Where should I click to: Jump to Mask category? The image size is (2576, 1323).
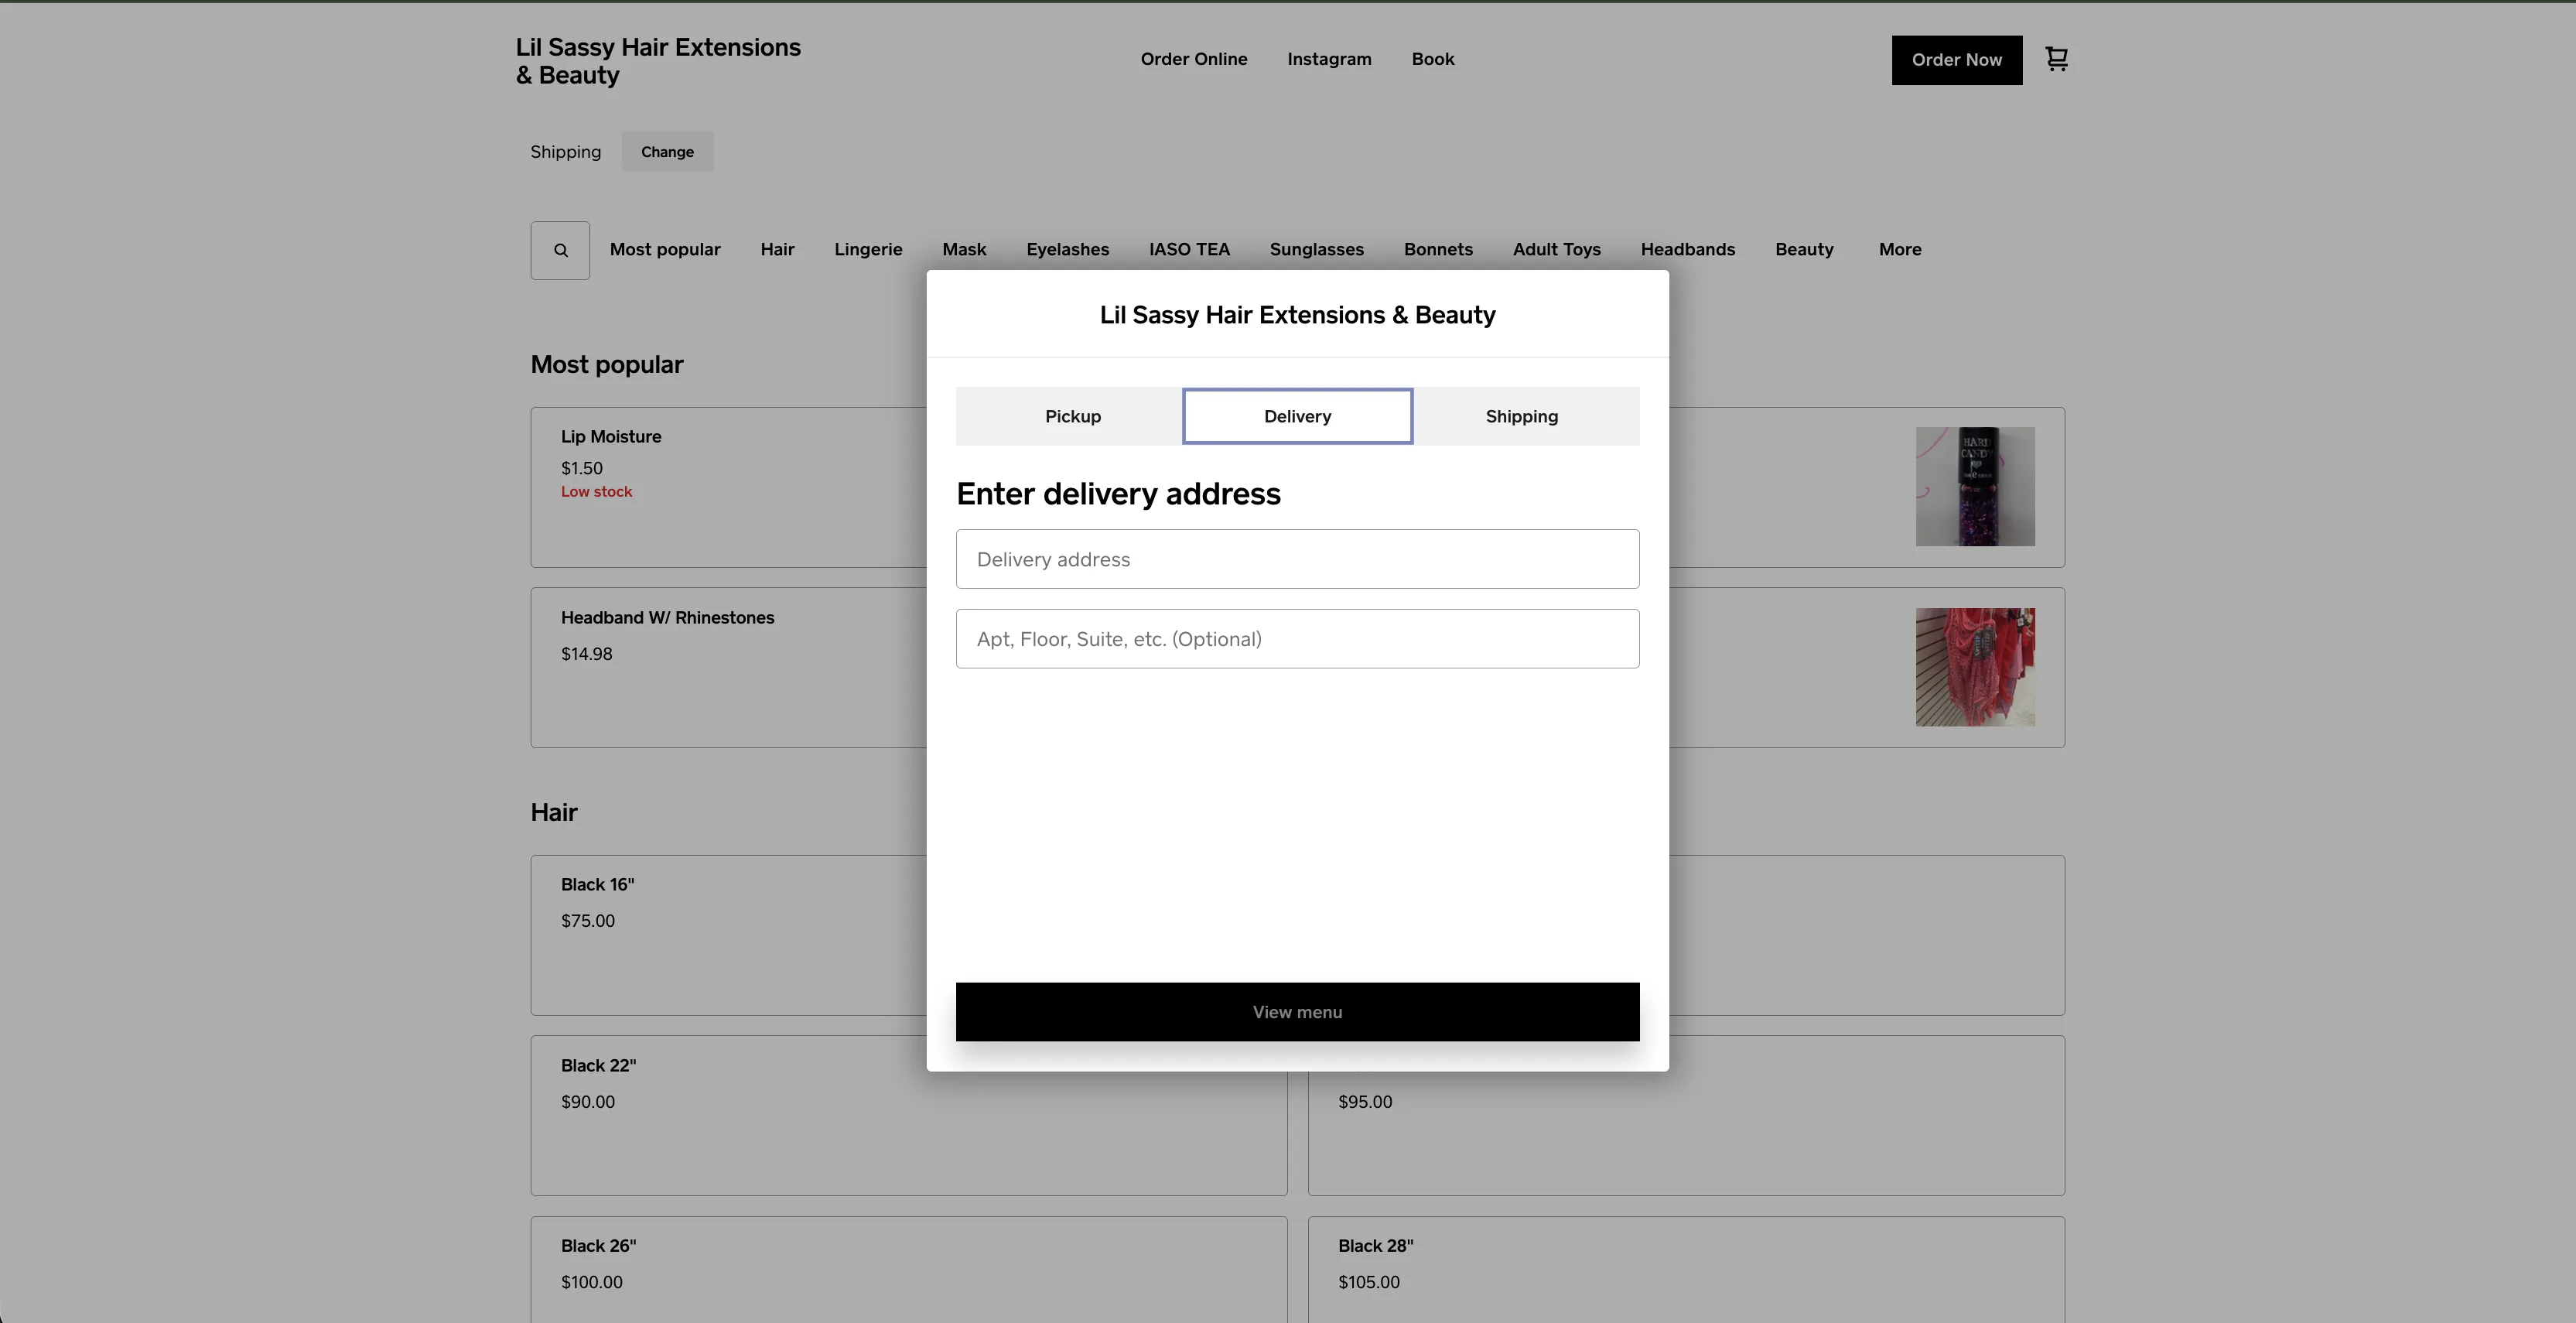[964, 249]
